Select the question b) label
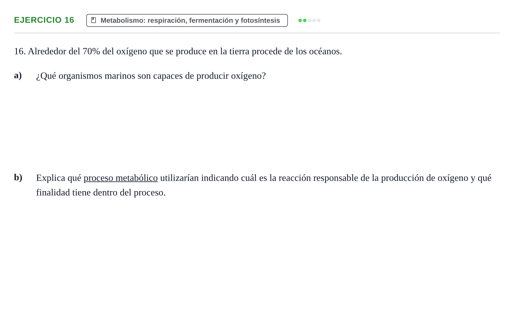This screenshot has width=514, height=318. (x=18, y=177)
